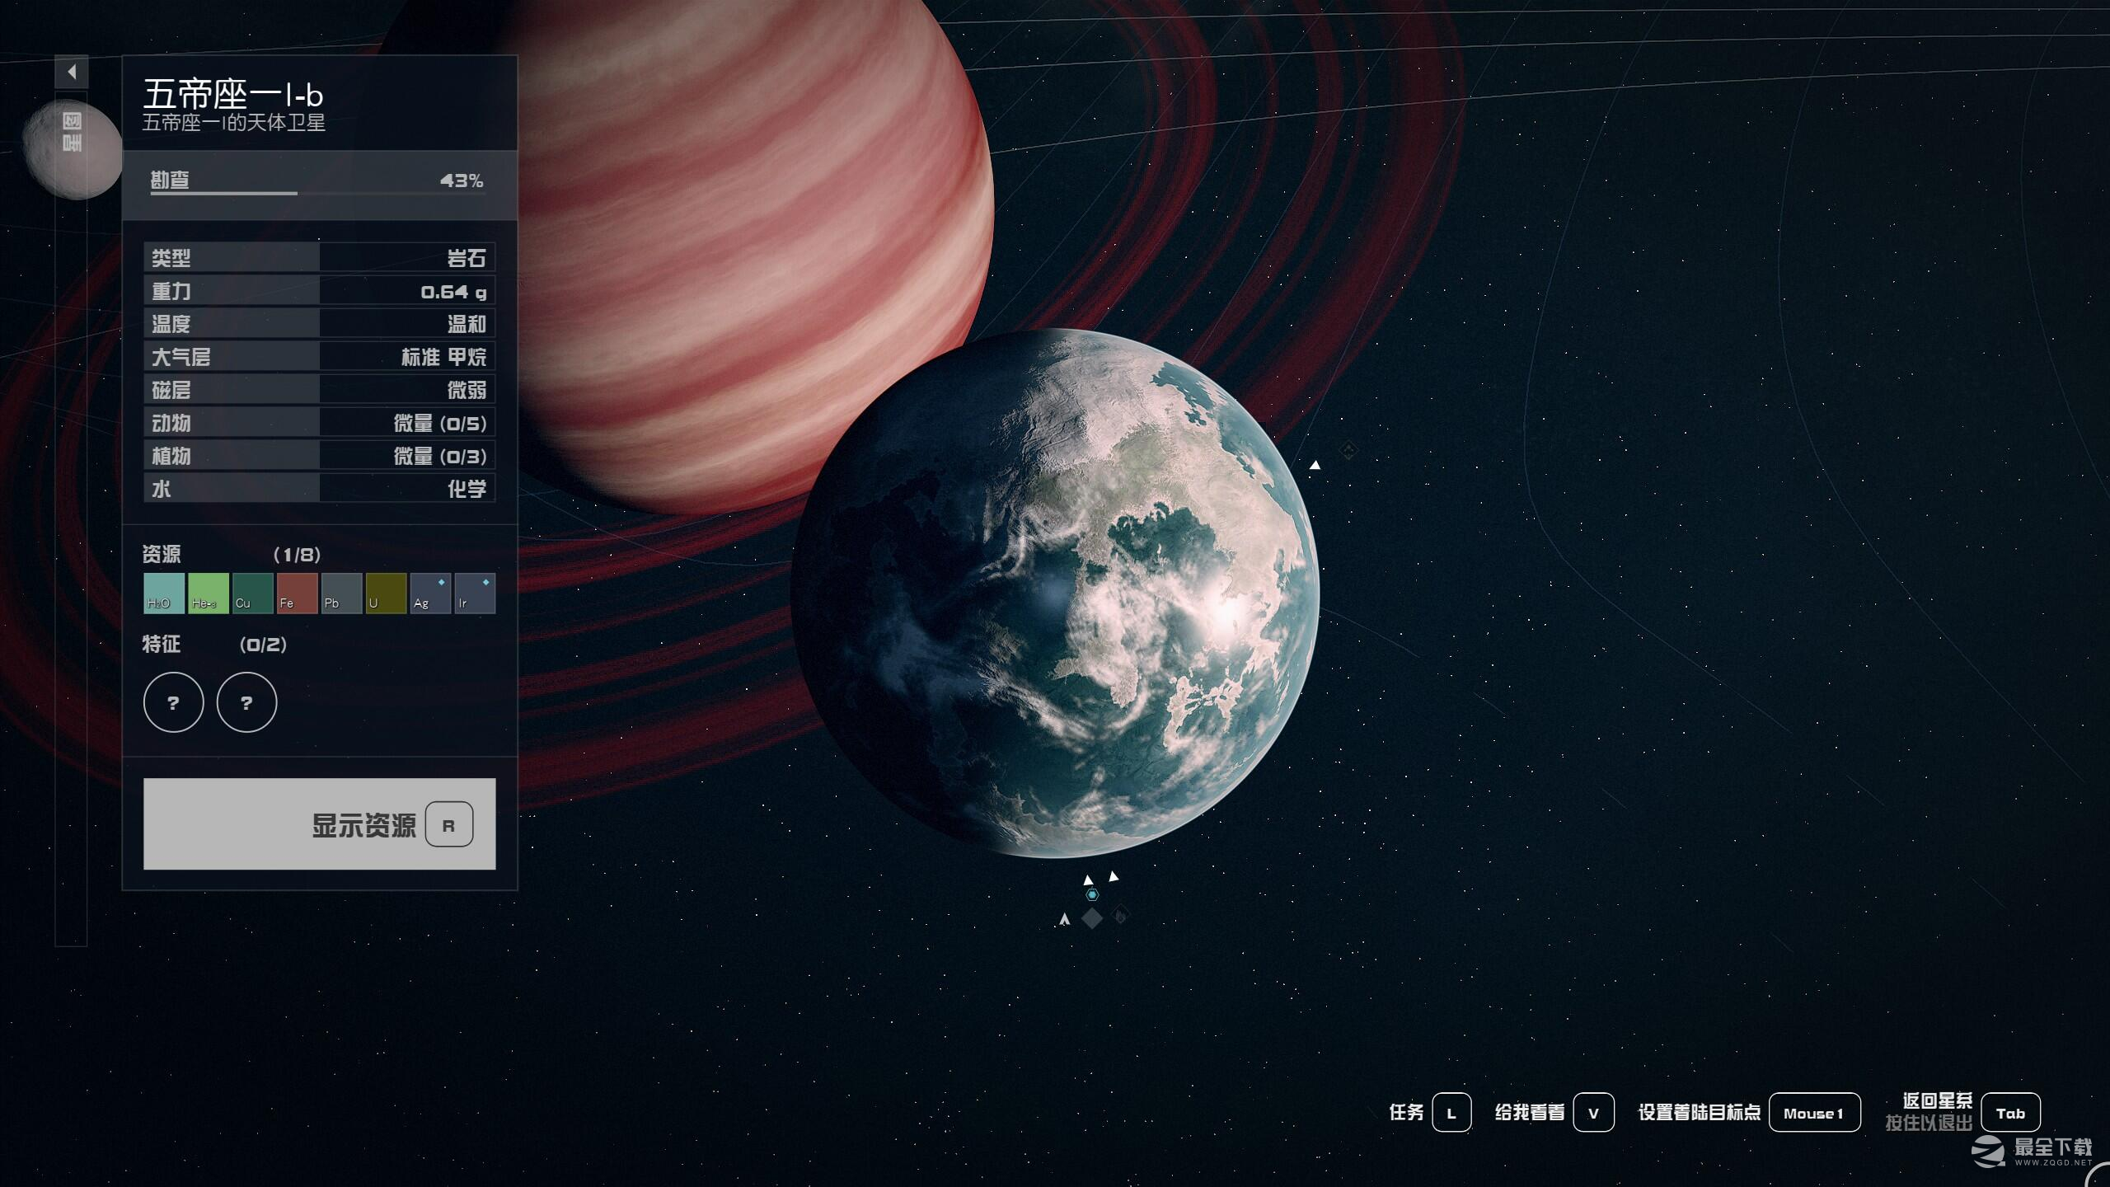Select the Ir iridium resource swatch

tap(476, 593)
